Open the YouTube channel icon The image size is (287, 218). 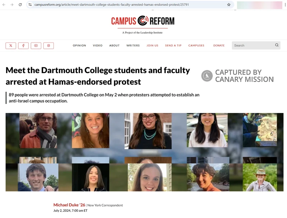(36, 45)
